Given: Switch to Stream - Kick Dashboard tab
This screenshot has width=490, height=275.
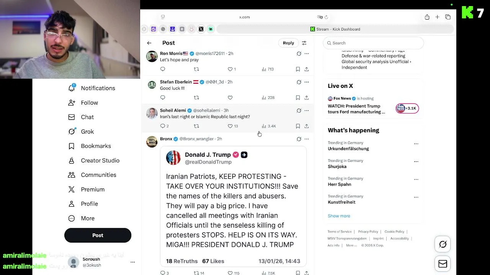Looking at the screenshot, I should coord(335,29).
